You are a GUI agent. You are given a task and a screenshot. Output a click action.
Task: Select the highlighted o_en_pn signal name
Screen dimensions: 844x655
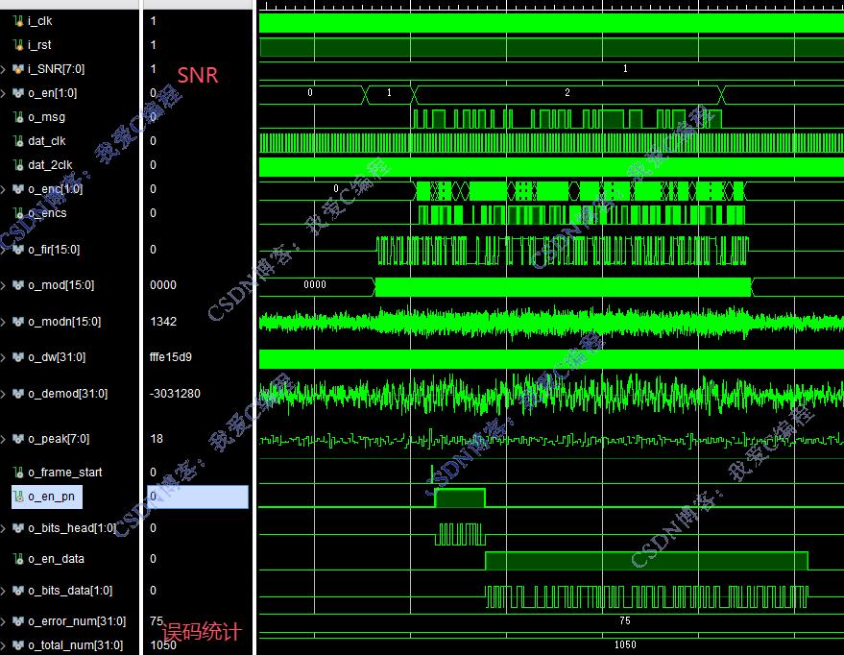[51, 497]
